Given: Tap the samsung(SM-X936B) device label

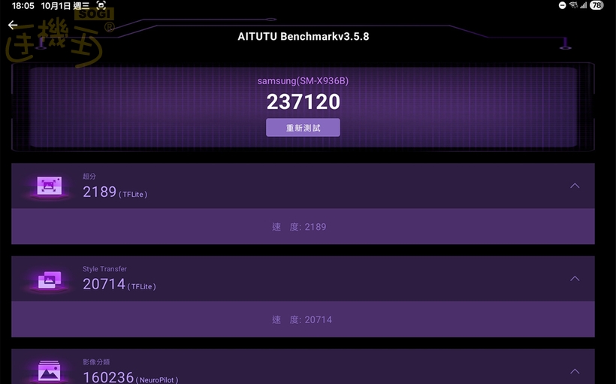Looking at the screenshot, I should click(x=303, y=81).
